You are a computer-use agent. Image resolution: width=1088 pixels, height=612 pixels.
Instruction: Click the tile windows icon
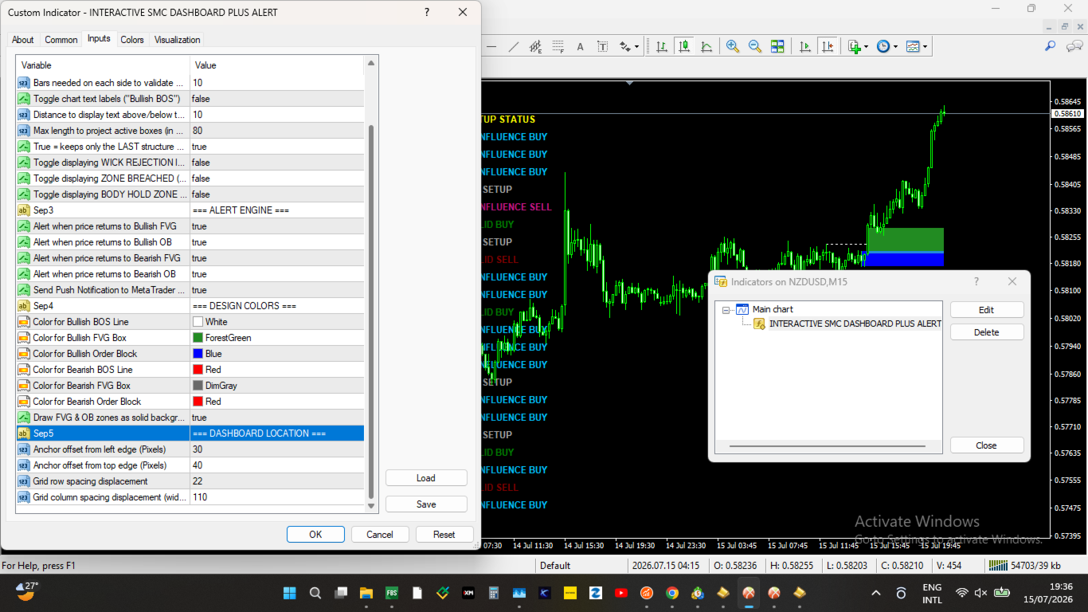coord(777,46)
